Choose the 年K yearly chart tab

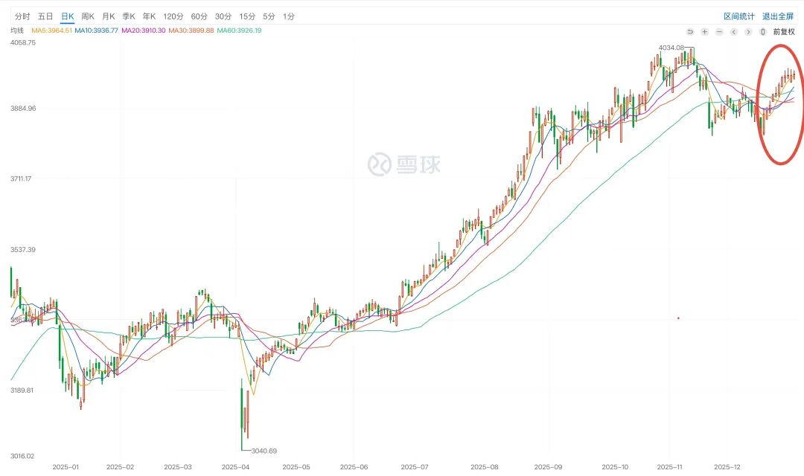(x=149, y=16)
